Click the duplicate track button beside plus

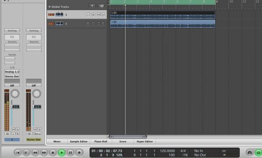pyautogui.click(x=101, y=6)
